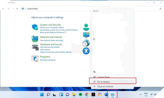Open Google Chrome from the taskbar
The height and width of the screenshot is (98, 164).
[x=87, y=95]
